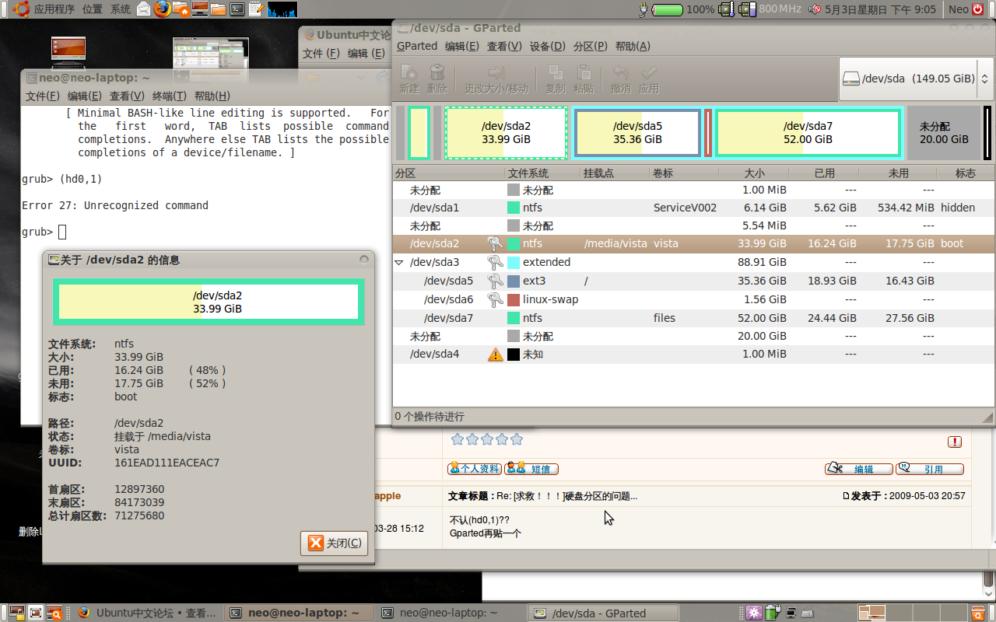Select the 5.54 MiB unallocated row
The height and width of the screenshot is (622, 996).
coord(693,226)
